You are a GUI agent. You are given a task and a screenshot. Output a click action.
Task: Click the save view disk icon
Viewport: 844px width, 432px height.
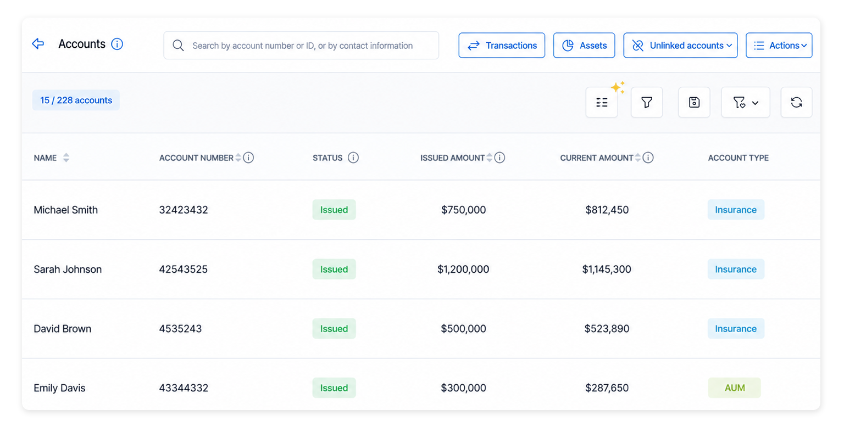[x=694, y=102]
